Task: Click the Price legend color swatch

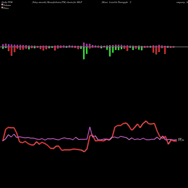Action: pos(2,8)
